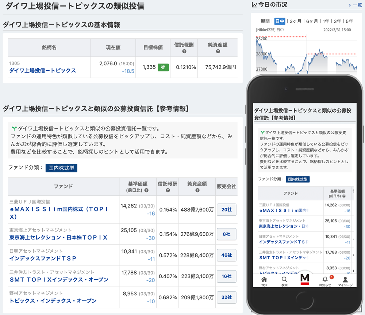Click the 目標株価 column header
Screen dimensions: 365x315
pos(153,48)
